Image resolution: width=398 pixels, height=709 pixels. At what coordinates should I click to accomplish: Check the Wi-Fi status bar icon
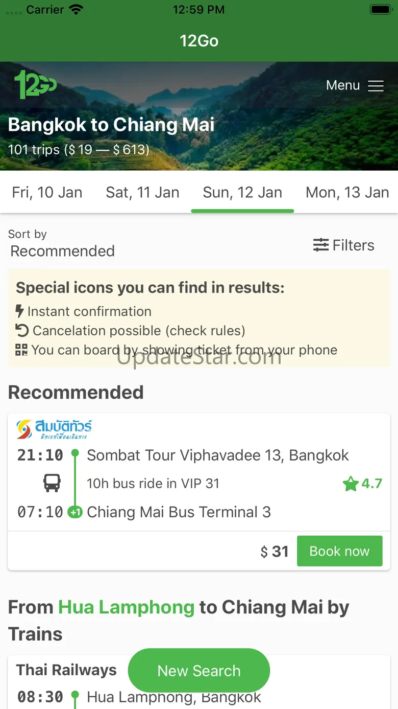(x=77, y=10)
